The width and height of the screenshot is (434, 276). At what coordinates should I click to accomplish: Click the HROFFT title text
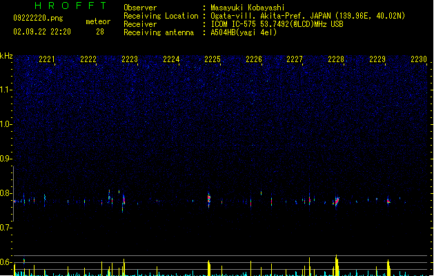tap(70, 6)
